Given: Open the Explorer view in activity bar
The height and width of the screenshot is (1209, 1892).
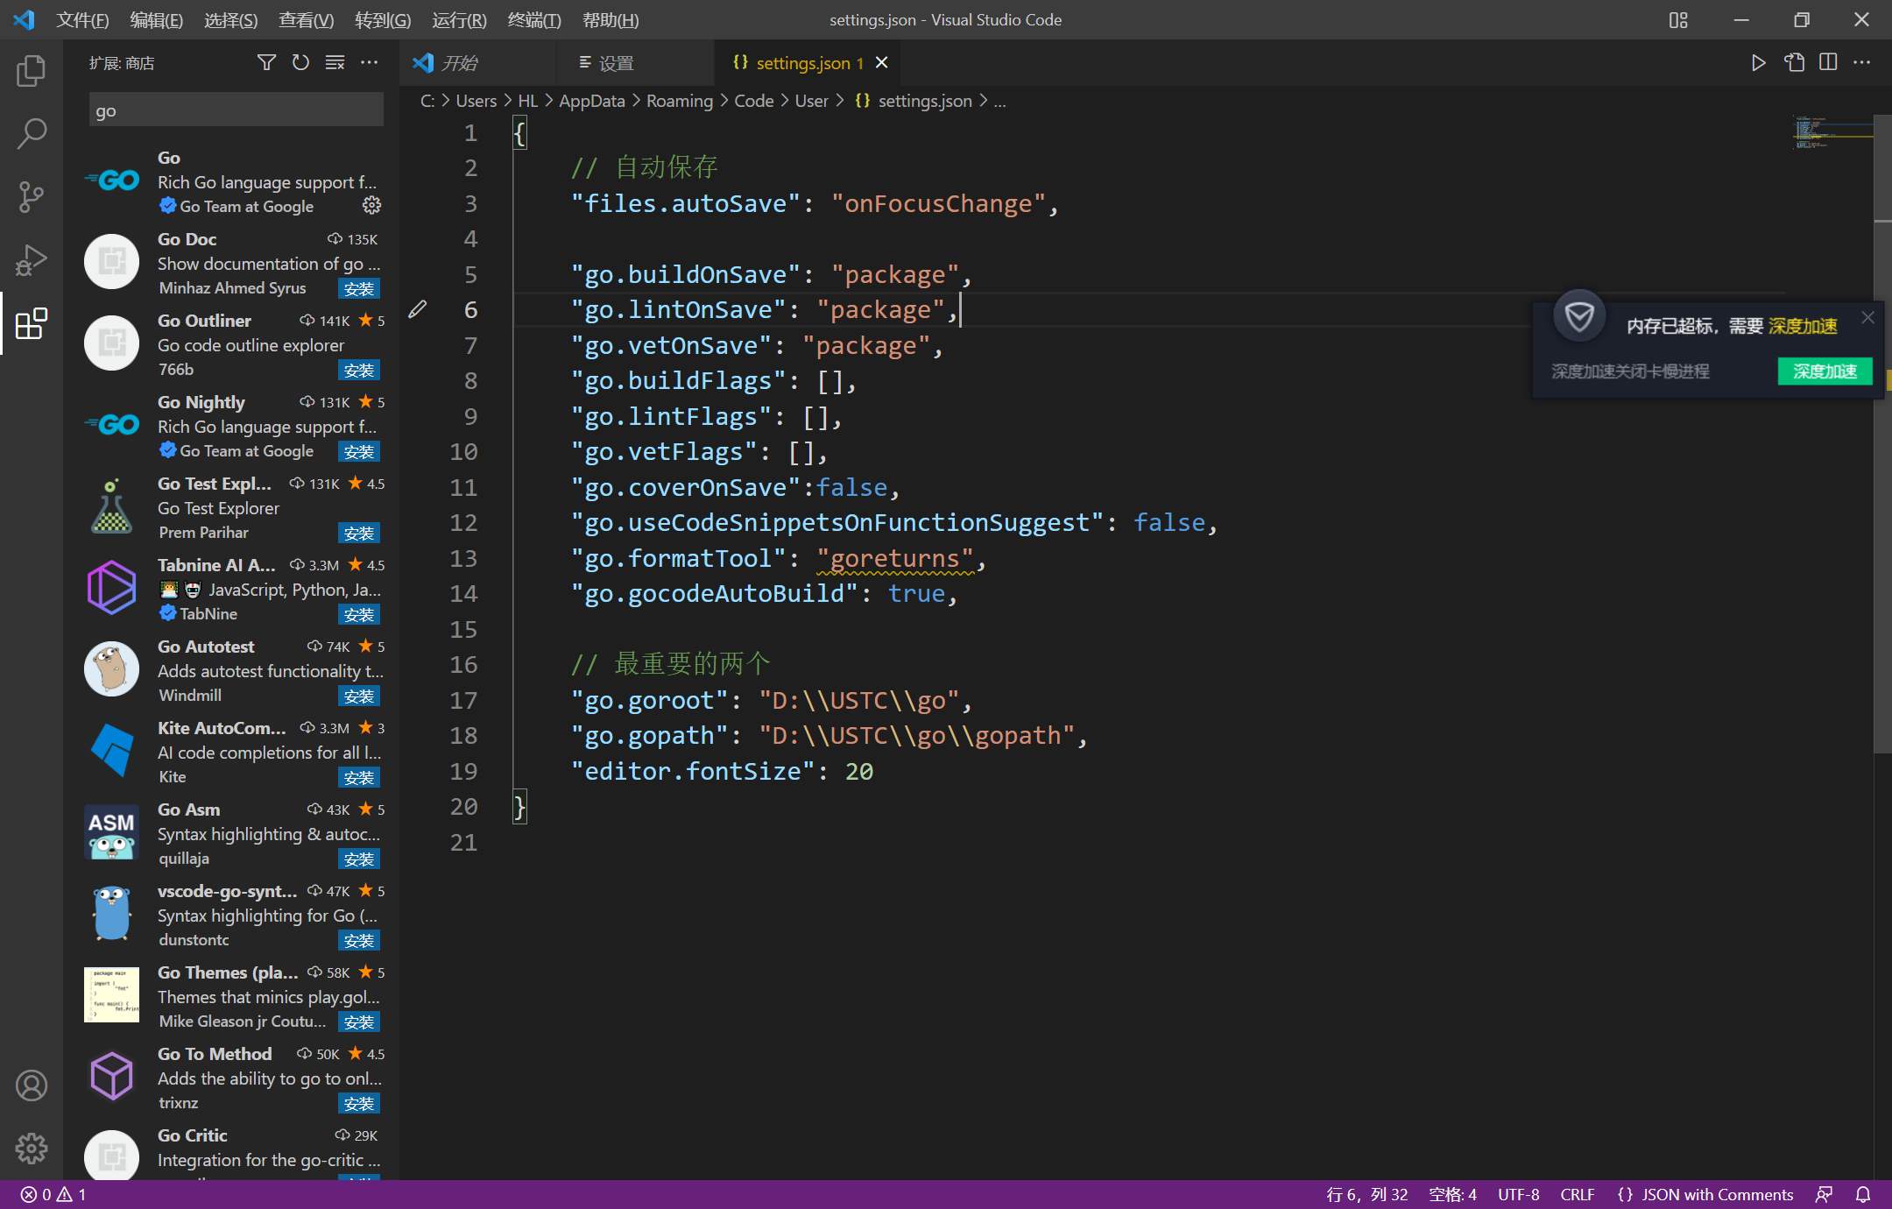Looking at the screenshot, I should coord(32,71).
